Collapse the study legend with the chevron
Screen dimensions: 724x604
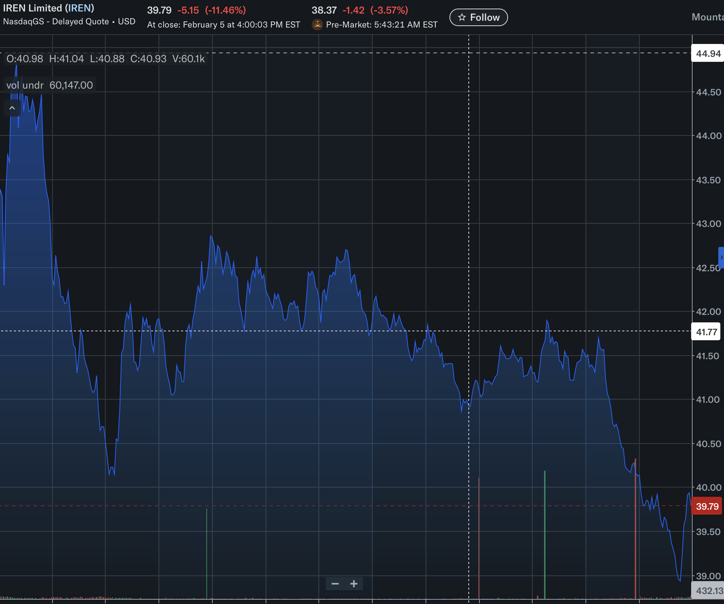coord(12,108)
